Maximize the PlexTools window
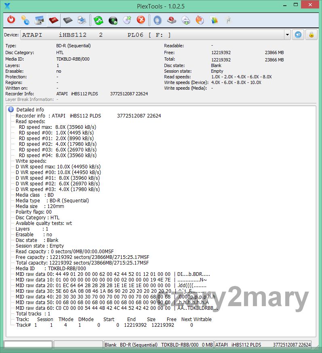The image size is (322, 353). [x=296, y=5]
